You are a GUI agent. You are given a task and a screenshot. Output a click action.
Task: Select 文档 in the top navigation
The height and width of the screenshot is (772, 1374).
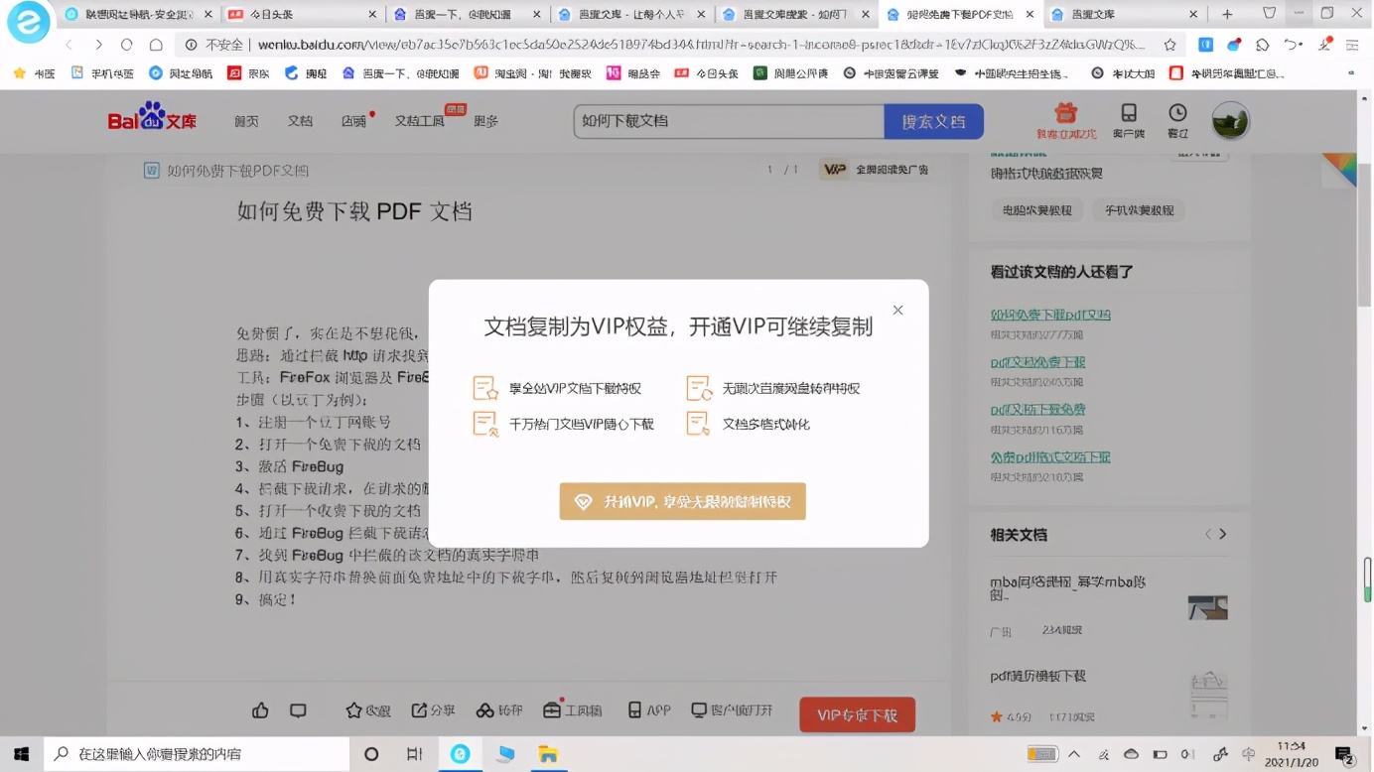click(x=300, y=120)
